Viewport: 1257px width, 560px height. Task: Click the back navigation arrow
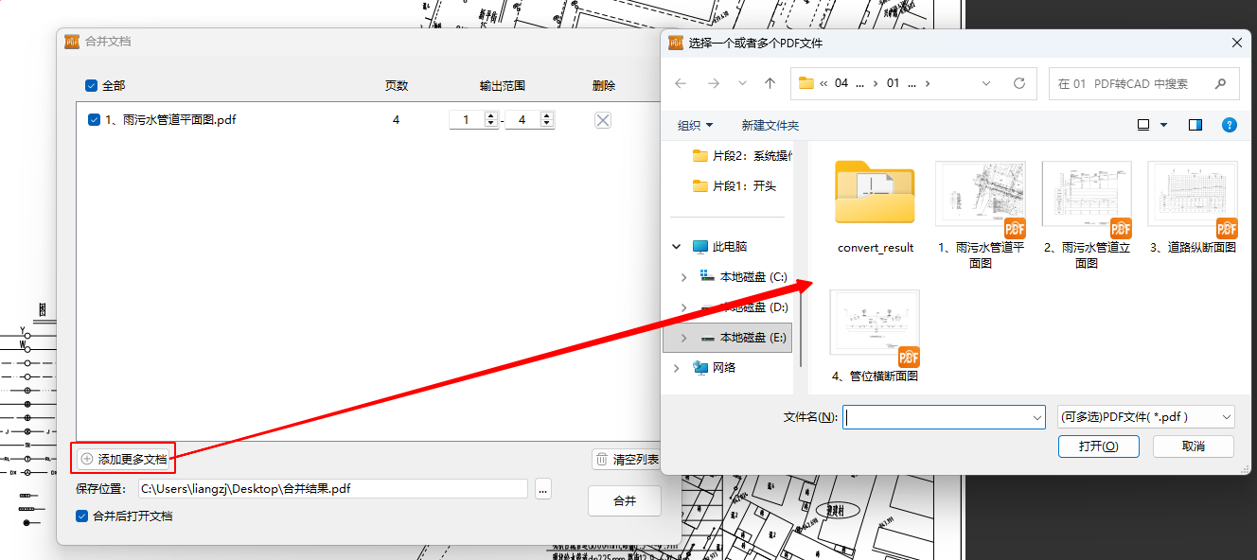[681, 83]
